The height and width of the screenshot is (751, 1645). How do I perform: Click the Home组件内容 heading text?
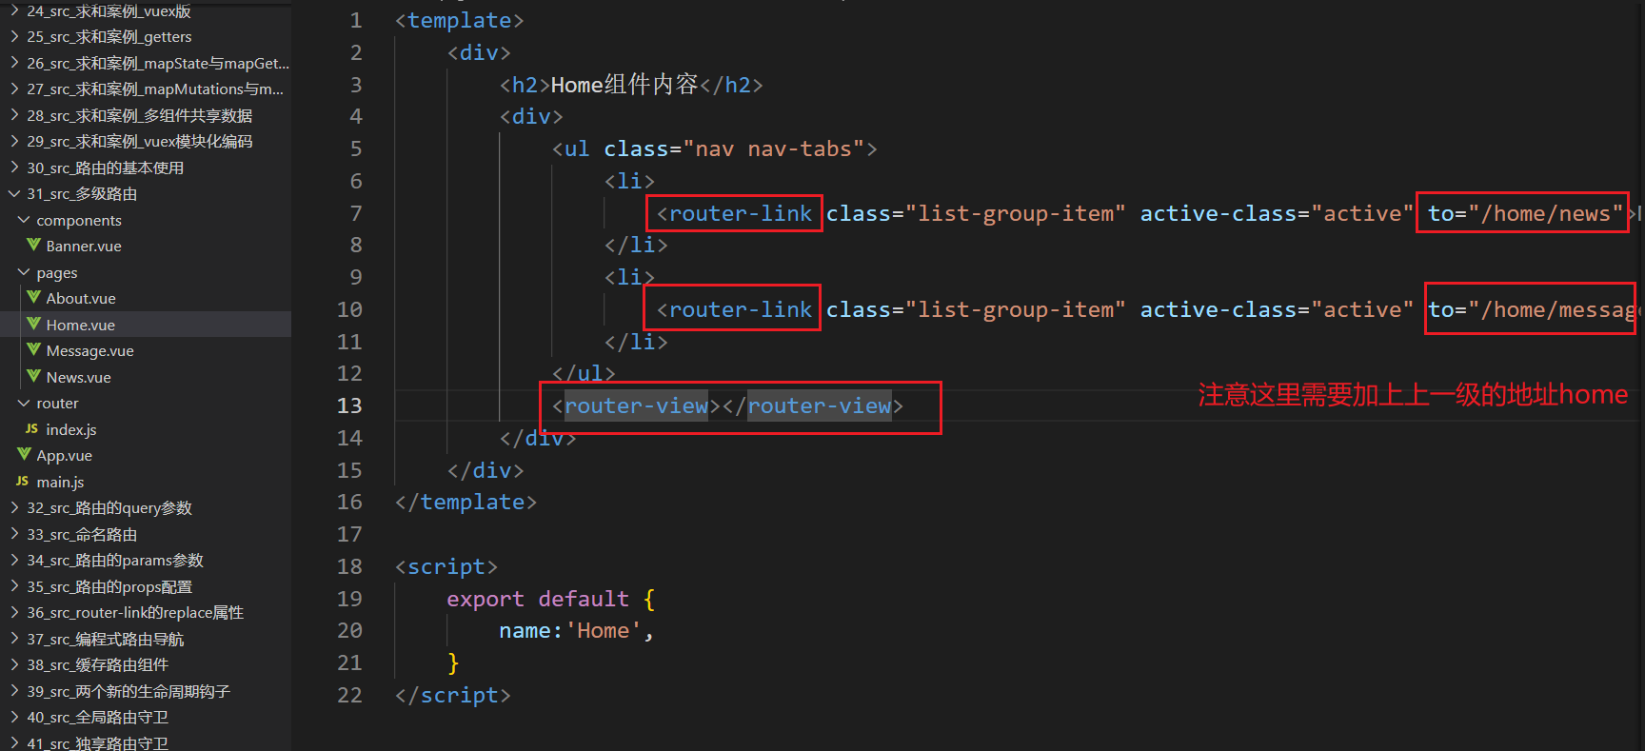[x=624, y=85]
